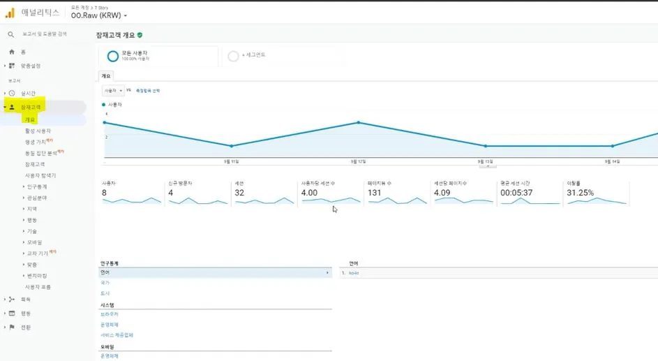Select the 모든 사용자 segment circle

(x=113, y=56)
